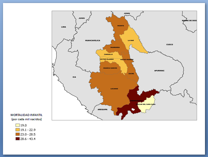Click the AREQUIPA region label
This screenshot has height=157, width=208.
pyautogui.click(x=102, y=109)
